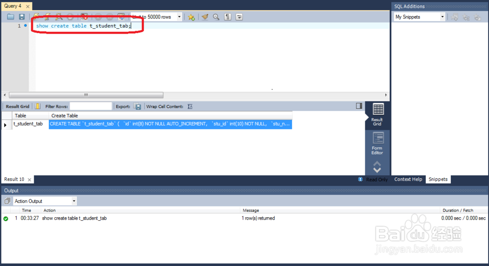The height and width of the screenshot is (266, 489).
Task: Open the Context Help tab
Action: (408, 179)
